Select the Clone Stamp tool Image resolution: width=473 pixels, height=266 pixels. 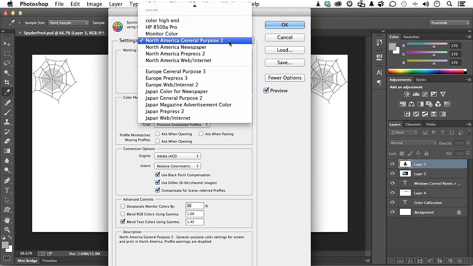(x=7, y=122)
